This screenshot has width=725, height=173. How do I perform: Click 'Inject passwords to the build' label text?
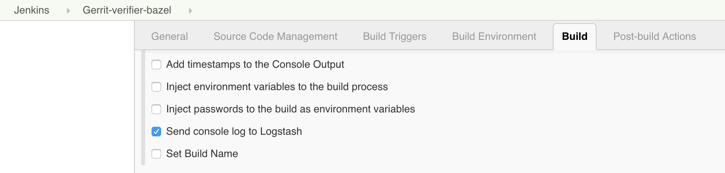click(x=290, y=109)
